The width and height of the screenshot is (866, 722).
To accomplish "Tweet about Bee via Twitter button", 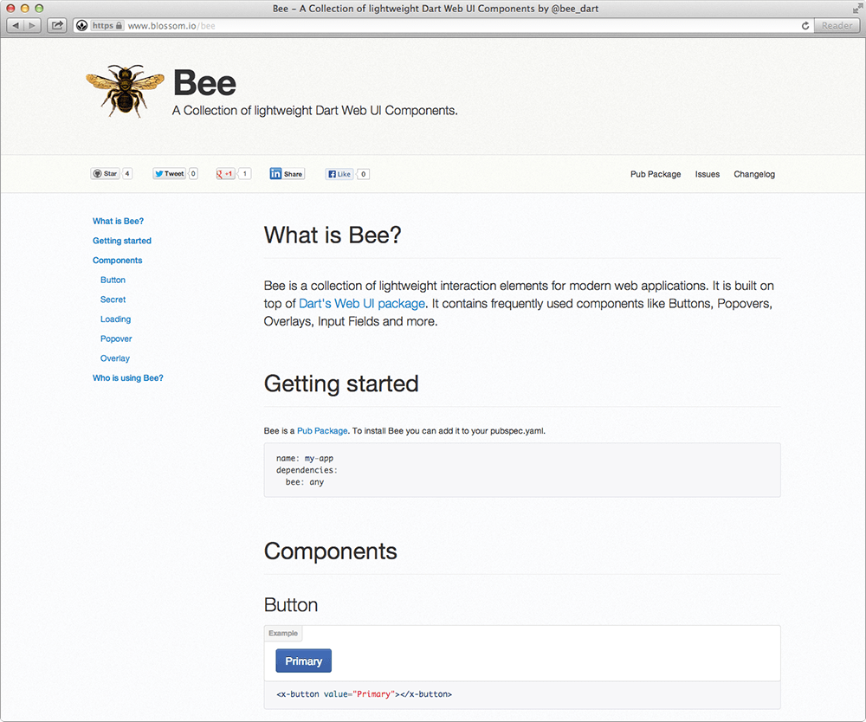I will click(x=169, y=173).
